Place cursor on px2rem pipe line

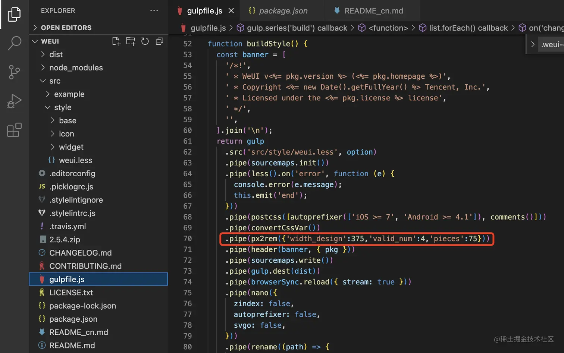pos(357,239)
